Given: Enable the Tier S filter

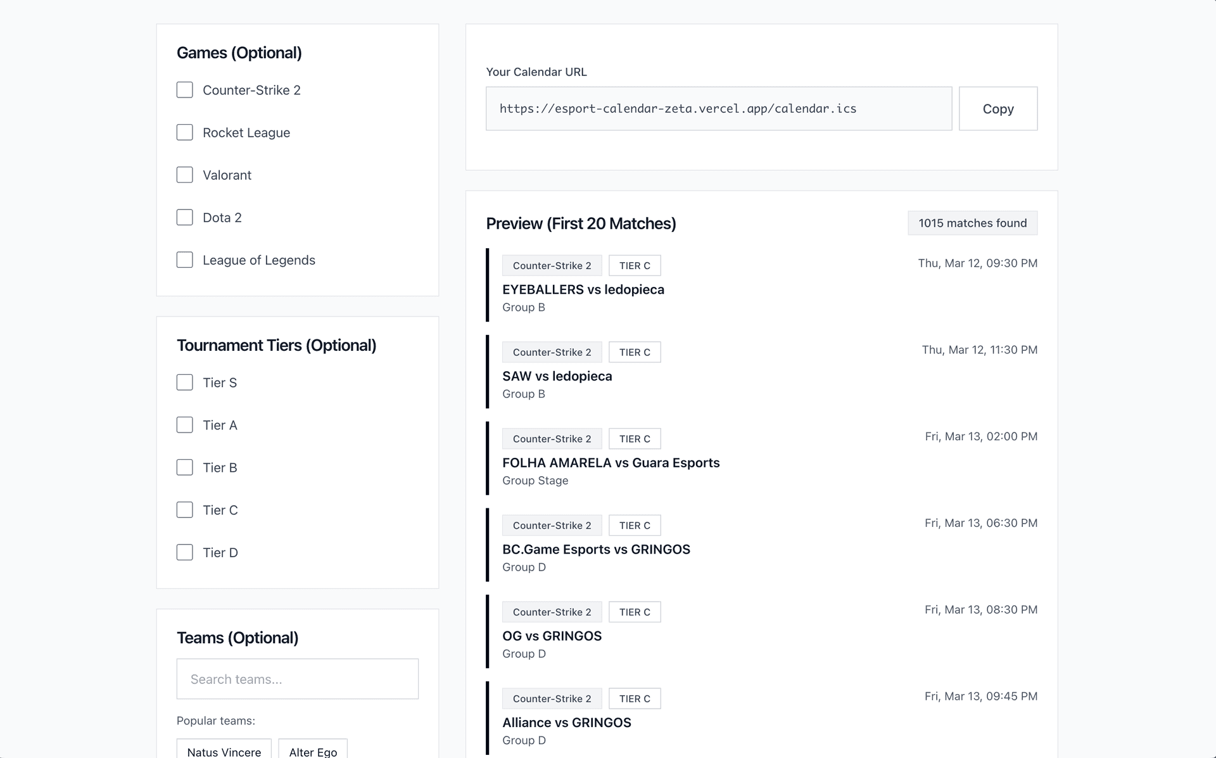Looking at the screenshot, I should pos(184,382).
